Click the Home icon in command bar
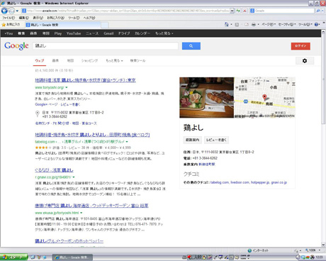326x261 pixels. point(227,24)
